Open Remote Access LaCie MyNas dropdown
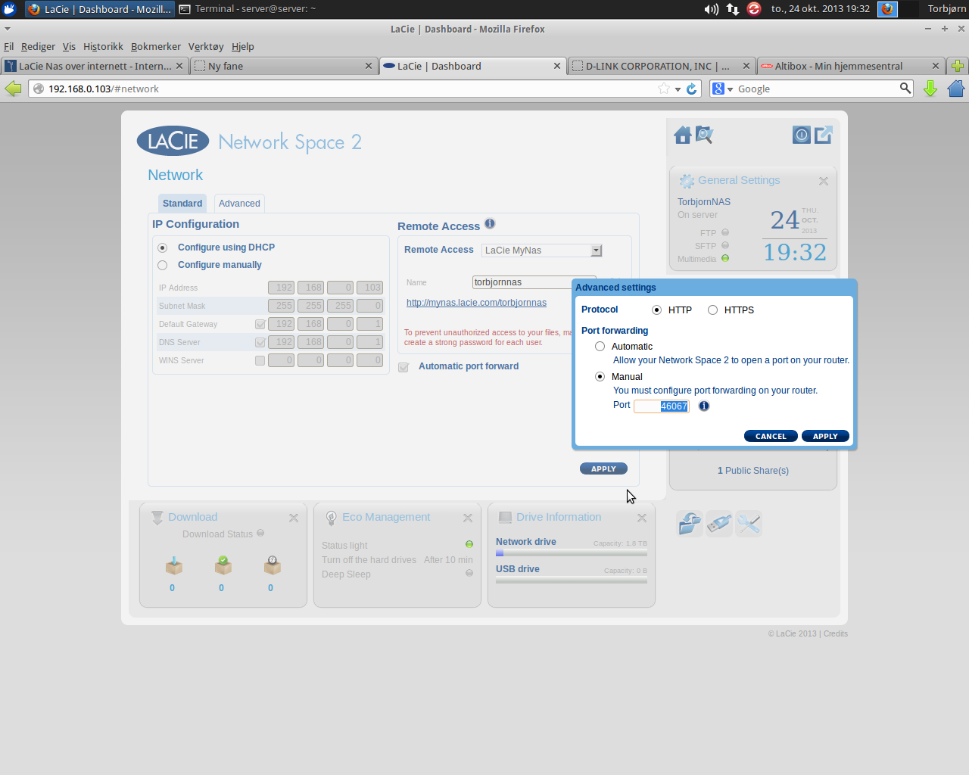The width and height of the screenshot is (969, 775). point(542,251)
